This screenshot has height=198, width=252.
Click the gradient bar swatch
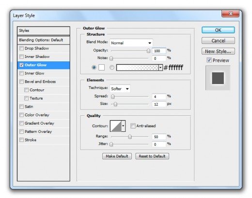pyautogui.click(x=138, y=68)
